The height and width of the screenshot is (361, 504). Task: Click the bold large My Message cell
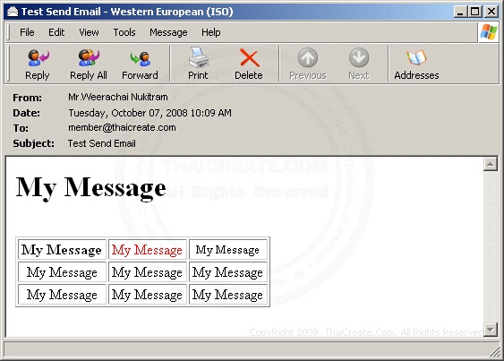tap(62, 250)
